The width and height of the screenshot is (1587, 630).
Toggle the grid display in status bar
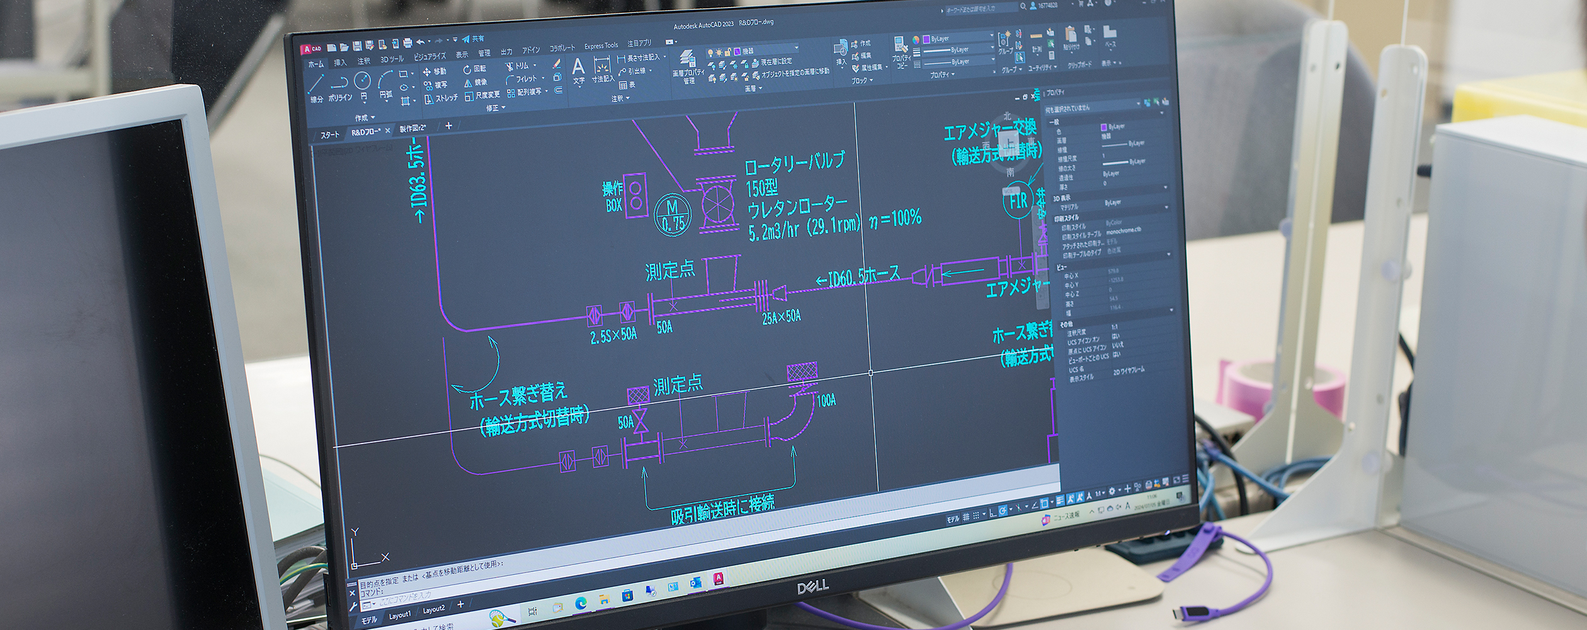click(x=966, y=518)
